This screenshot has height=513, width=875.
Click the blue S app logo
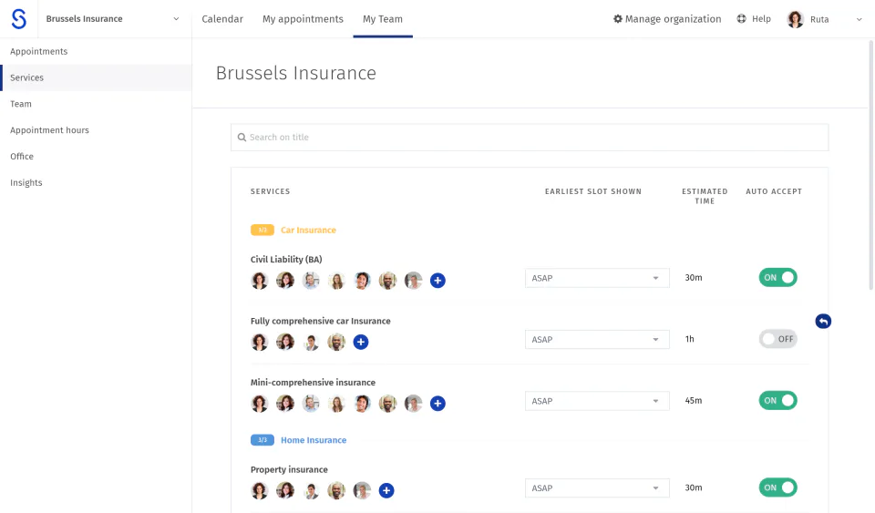pos(19,19)
